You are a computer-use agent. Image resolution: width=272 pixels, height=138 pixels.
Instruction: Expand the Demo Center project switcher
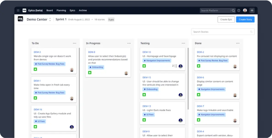pos(50,19)
